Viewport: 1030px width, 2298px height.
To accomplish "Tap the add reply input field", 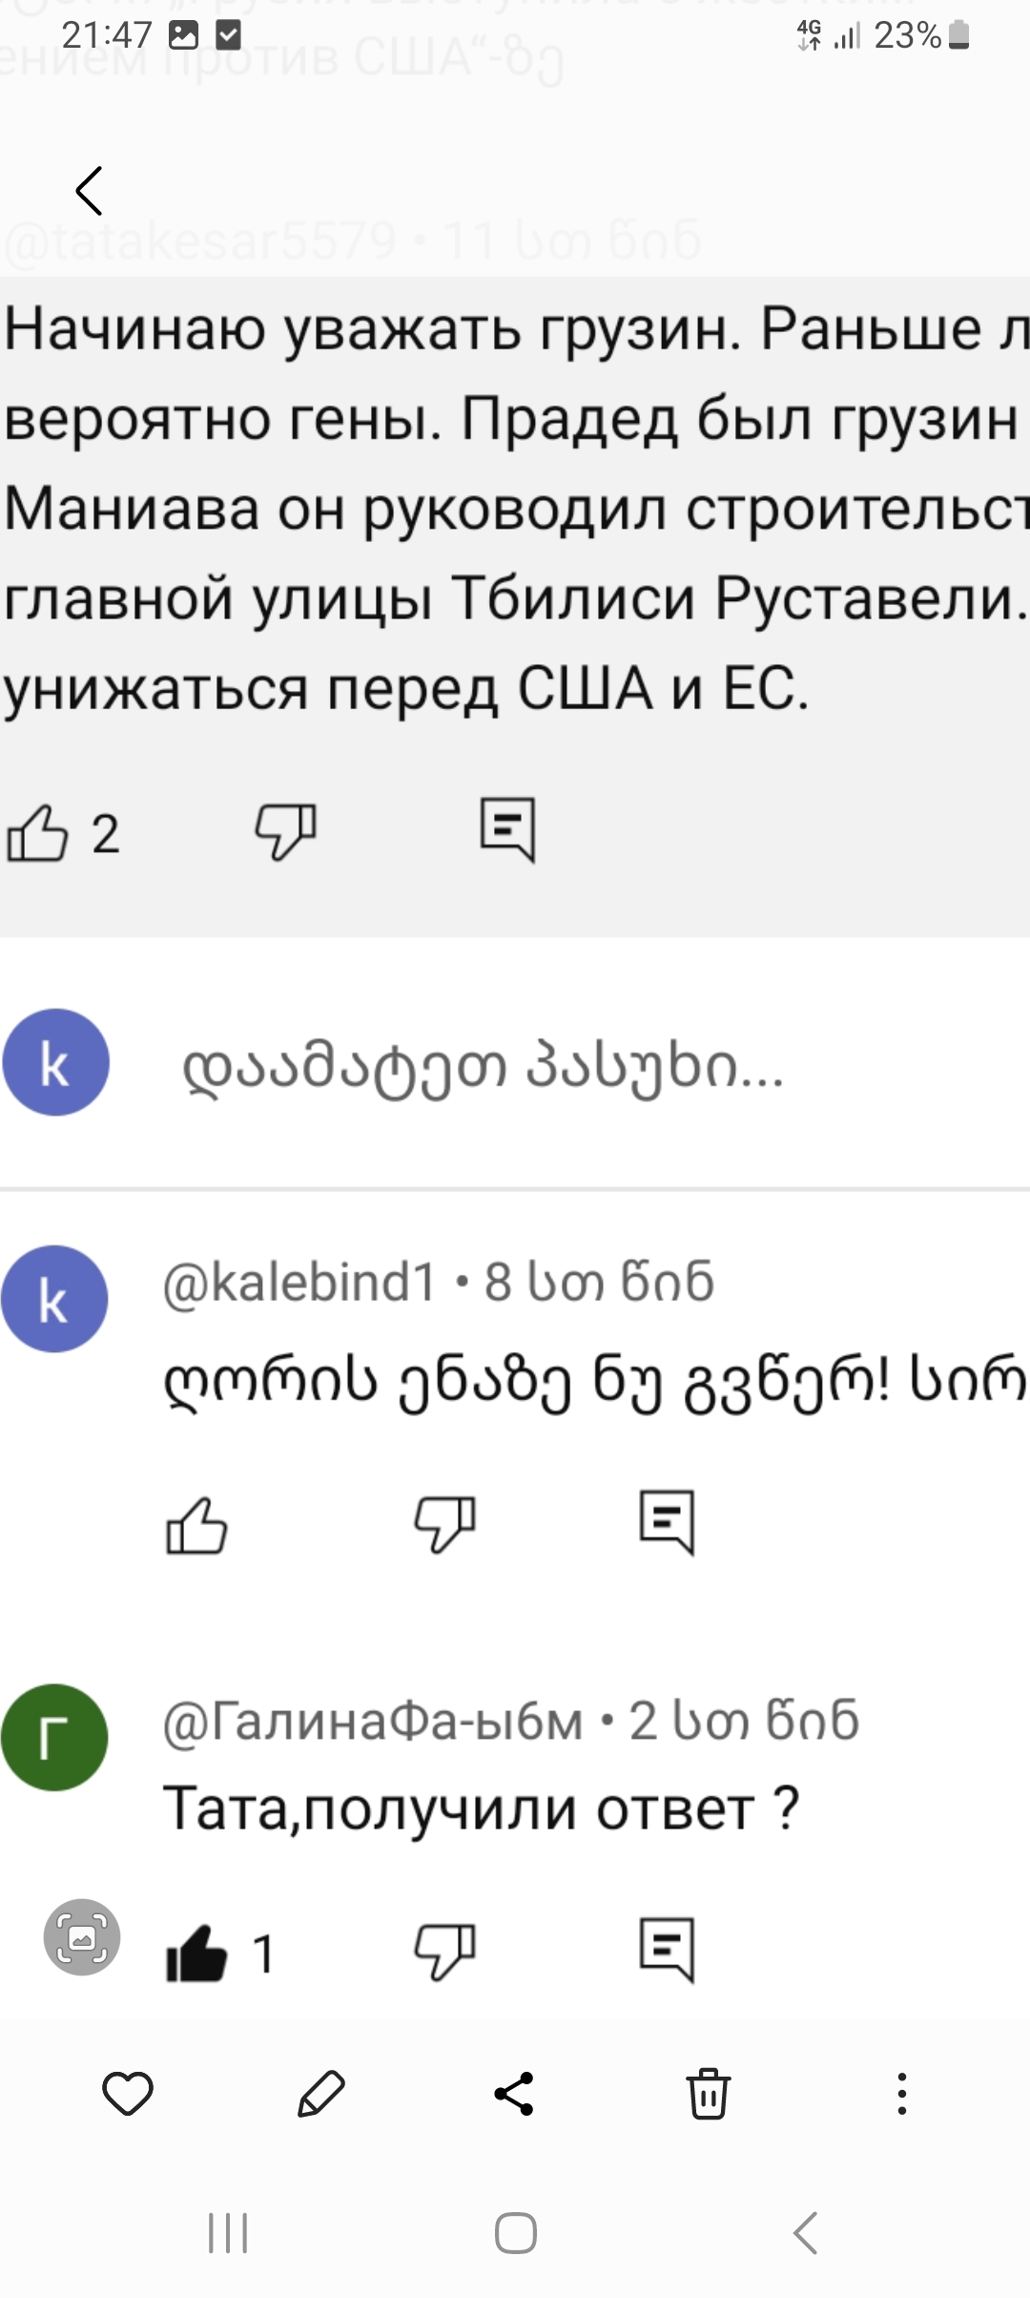I will tap(482, 1067).
